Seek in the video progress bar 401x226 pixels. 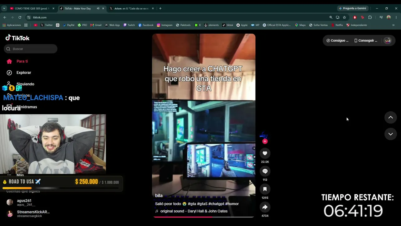click(204, 217)
